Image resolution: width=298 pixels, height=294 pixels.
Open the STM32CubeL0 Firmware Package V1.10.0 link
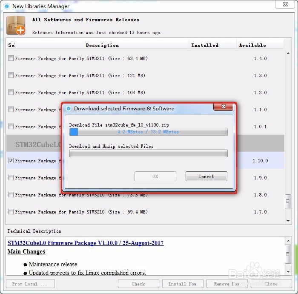point(86,243)
